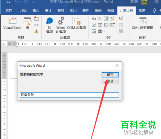Viewport: 161px width, 139px height.
Task: Switch to the Design (设计) tab
Action: [x=48, y=10]
